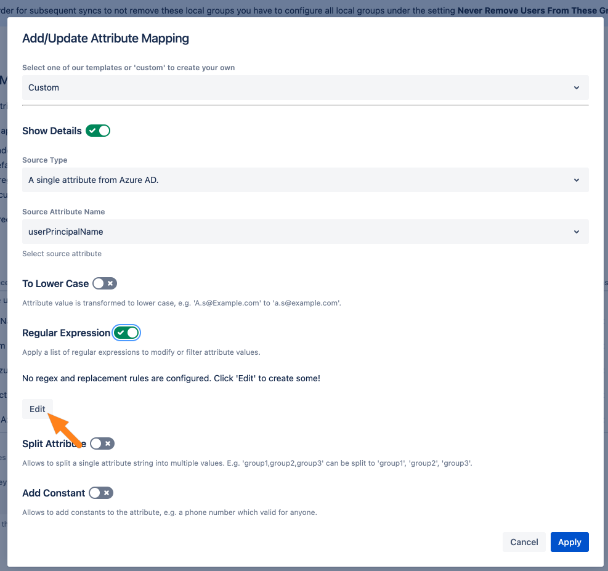The width and height of the screenshot is (608, 571).
Task: Click the 'Add/Update Attribute Mapping' dialog heading
Action: pyautogui.click(x=105, y=38)
